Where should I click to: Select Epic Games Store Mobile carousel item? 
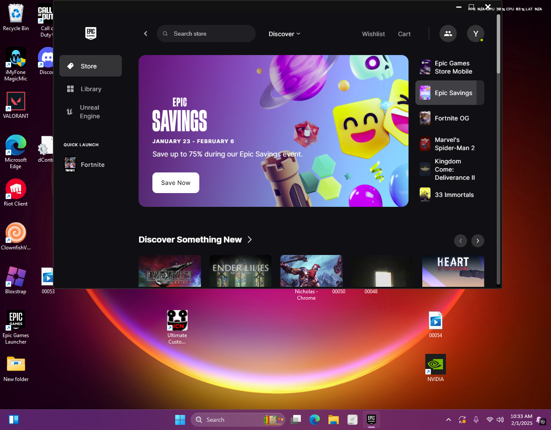point(449,68)
